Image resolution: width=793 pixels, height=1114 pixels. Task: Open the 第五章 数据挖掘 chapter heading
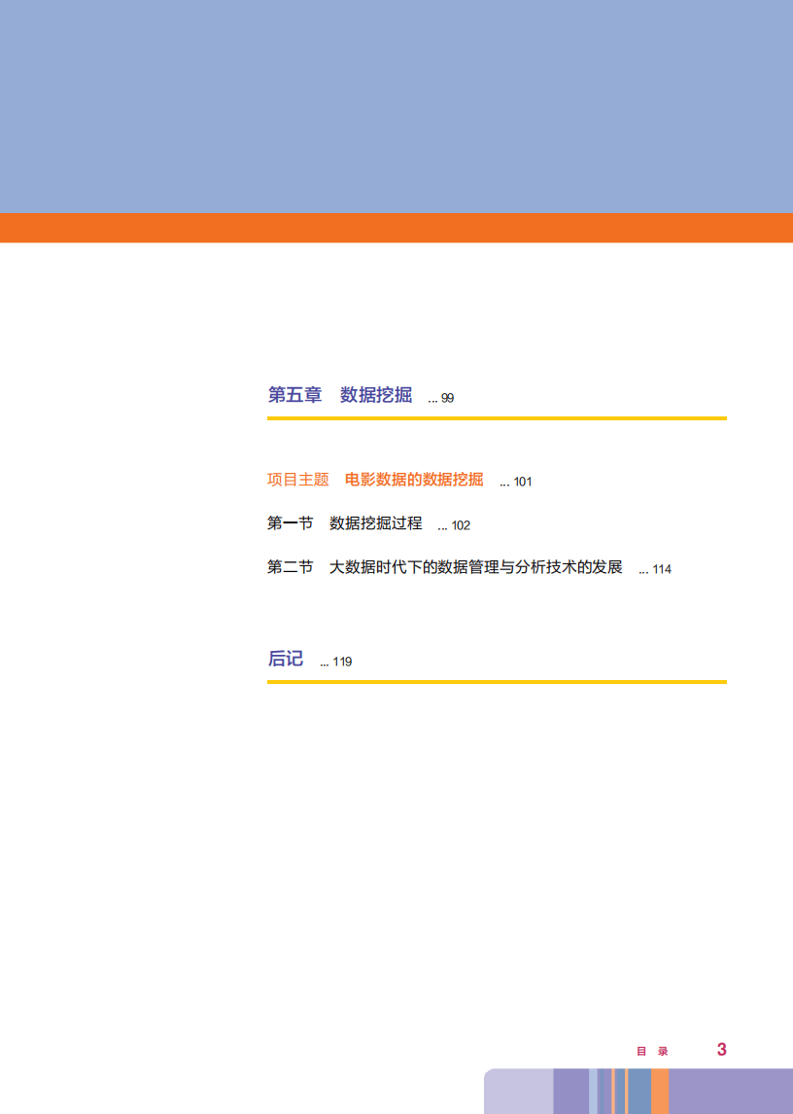tap(339, 395)
